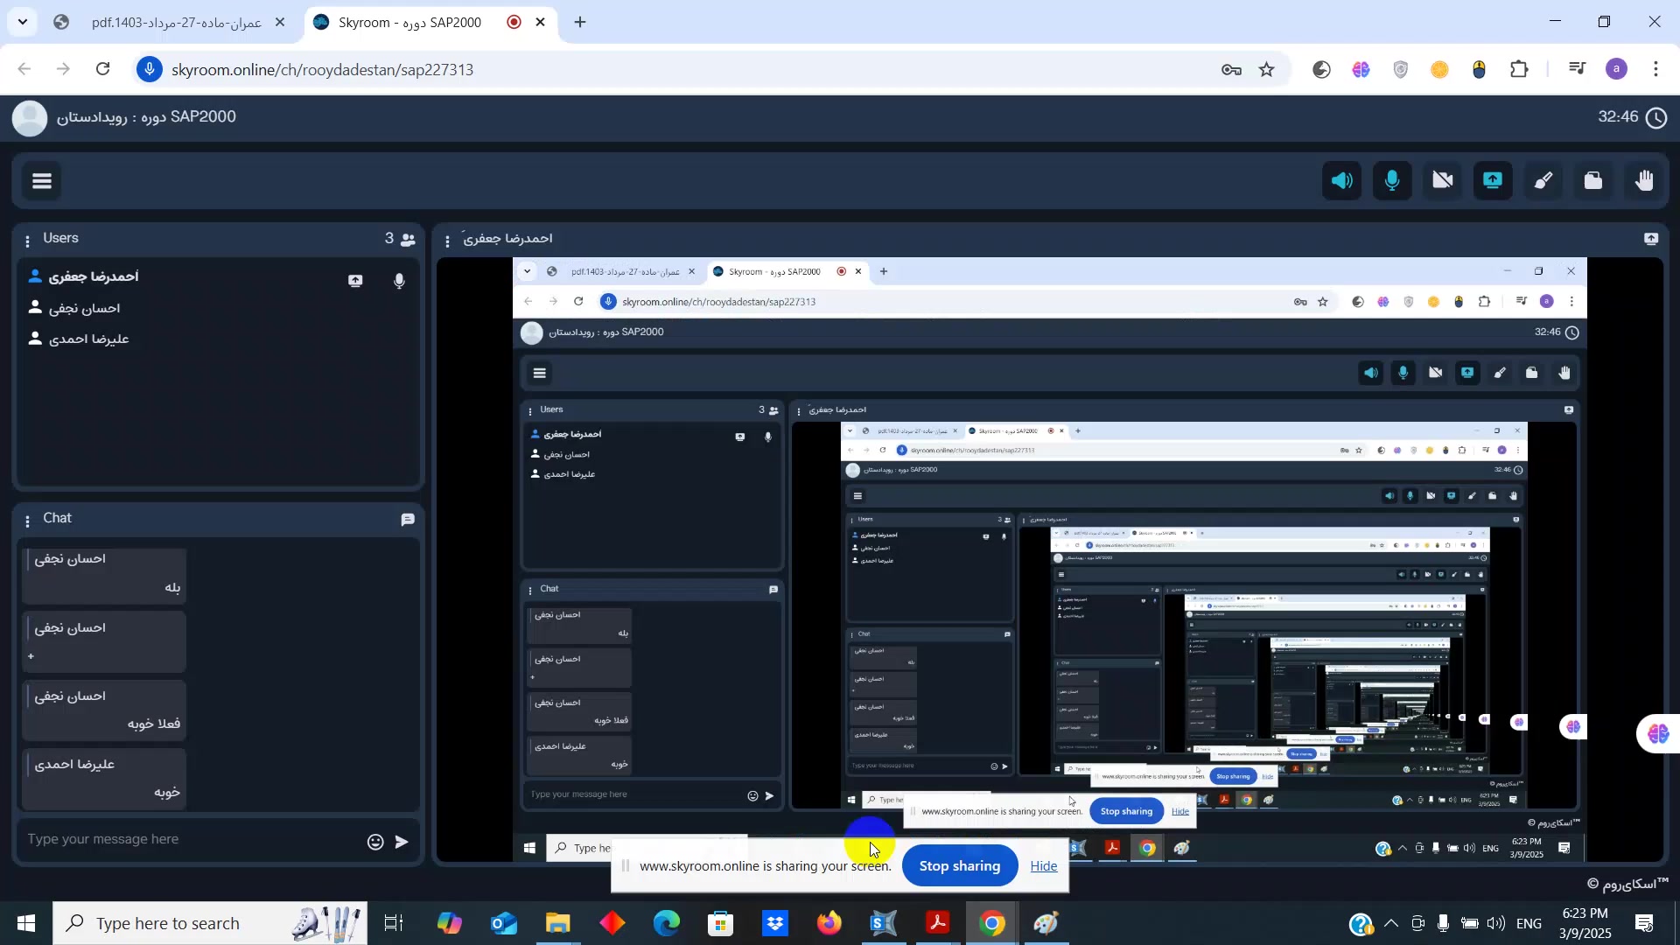This screenshot has height=945, width=1680.
Task: Open Chrome profile avatar
Action: click(1617, 69)
